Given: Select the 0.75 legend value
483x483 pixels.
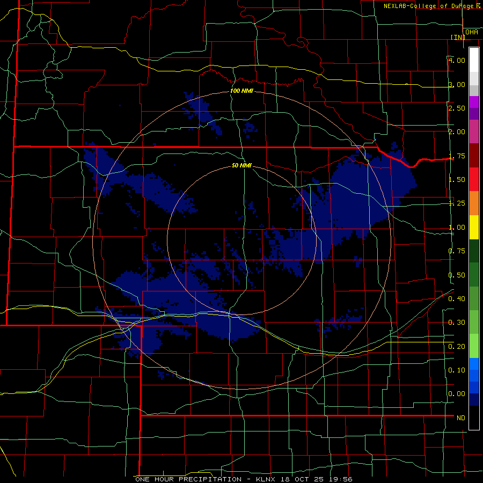Looking at the screenshot, I should pos(457,251).
